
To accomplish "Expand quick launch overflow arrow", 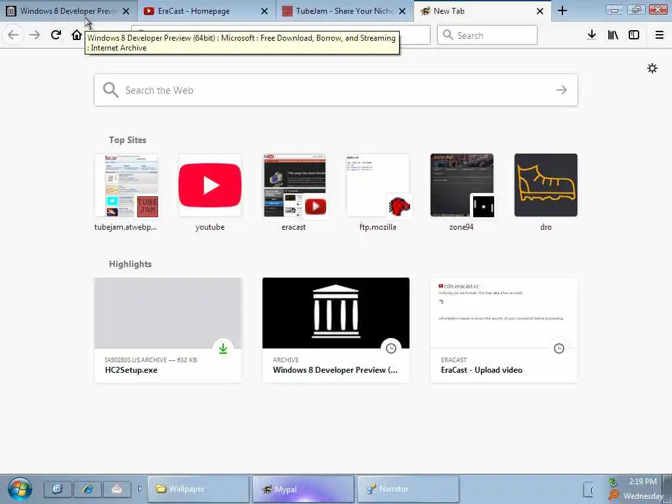I will 140,488.
